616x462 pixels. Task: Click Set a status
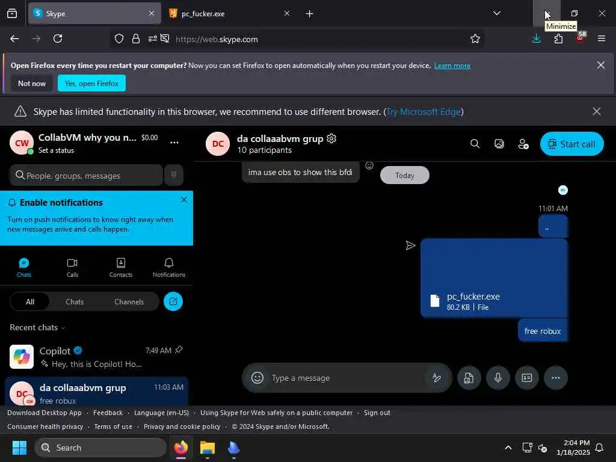(56, 150)
